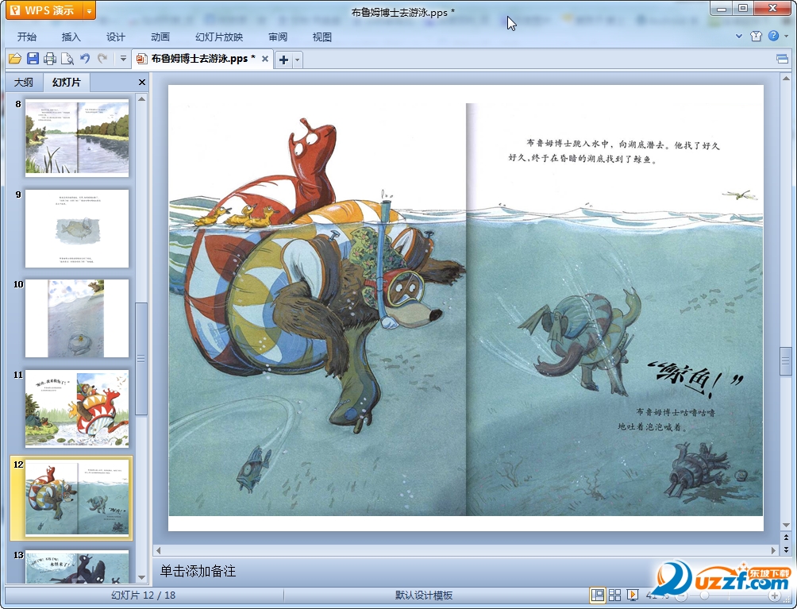Open the 开始 ribbon tab
797x609 pixels.
pyautogui.click(x=26, y=37)
